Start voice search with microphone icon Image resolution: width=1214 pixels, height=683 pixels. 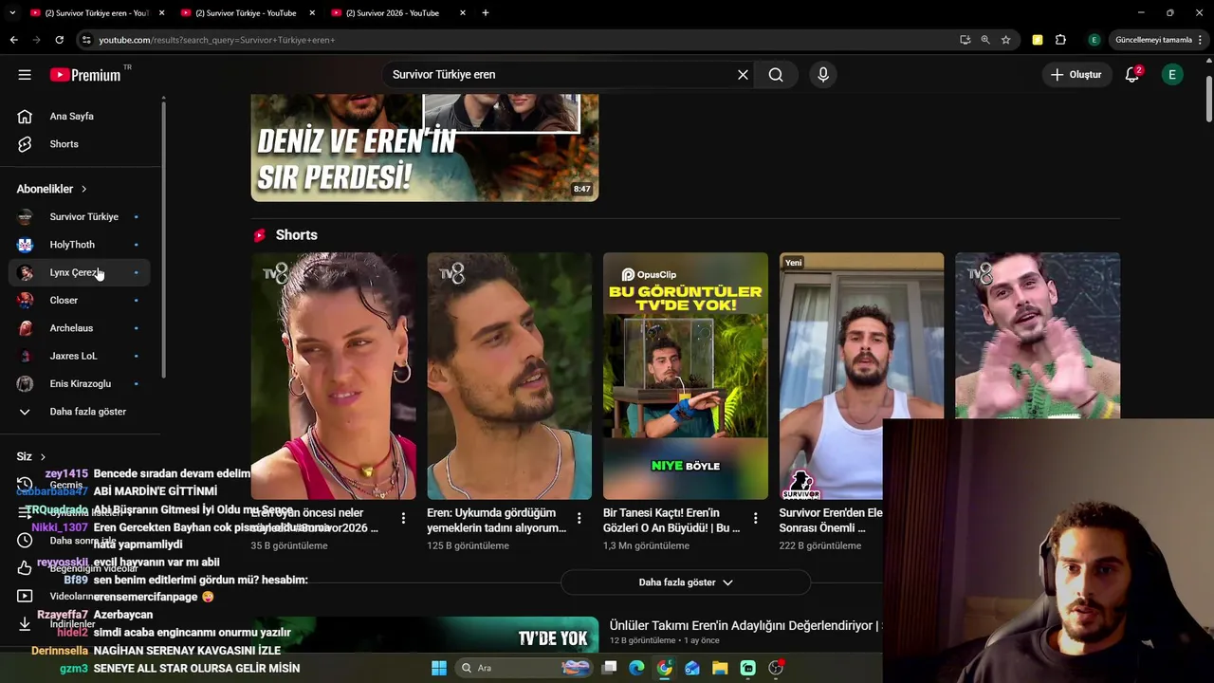823,75
